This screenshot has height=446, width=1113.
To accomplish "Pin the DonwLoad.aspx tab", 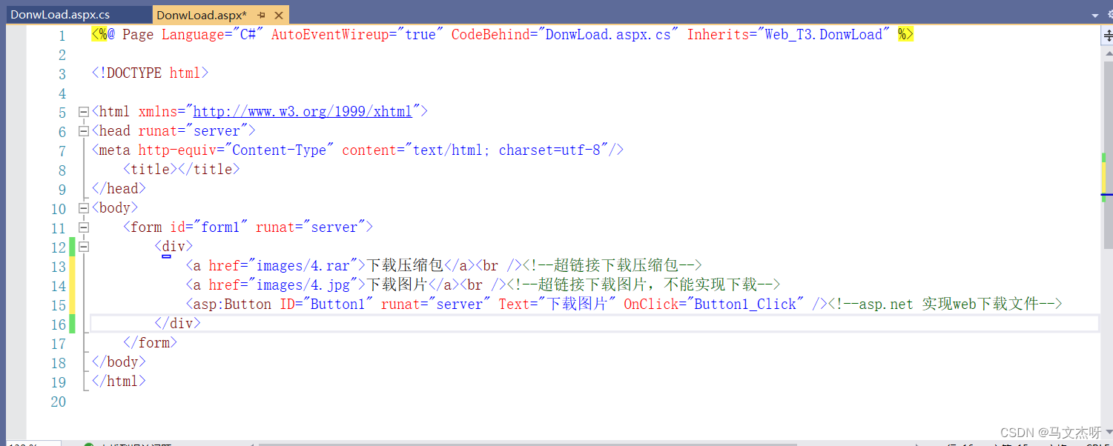I will click(261, 15).
